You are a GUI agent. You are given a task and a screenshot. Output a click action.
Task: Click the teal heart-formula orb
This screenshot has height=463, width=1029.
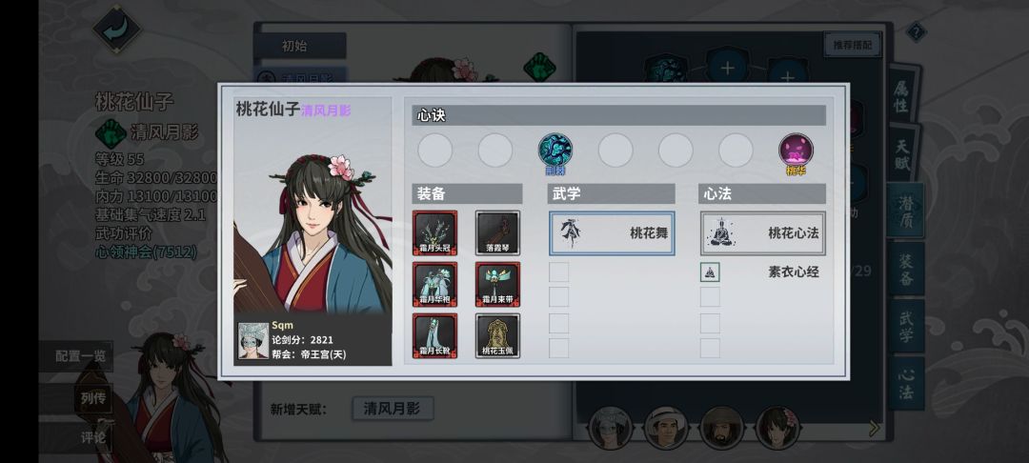pyautogui.click(x=555, y=151)
